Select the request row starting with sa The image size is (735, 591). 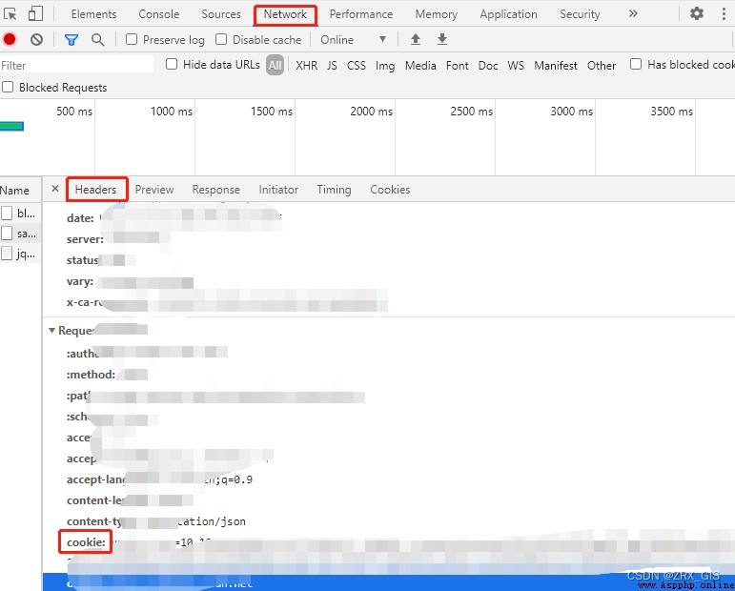click(21, 234)
